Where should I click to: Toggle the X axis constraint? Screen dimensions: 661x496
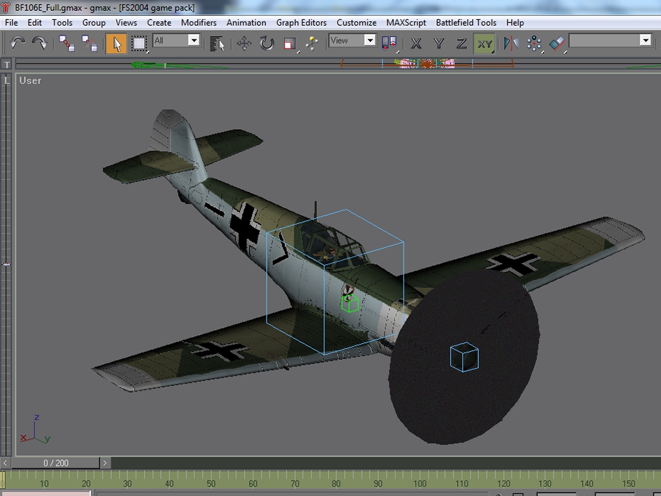click(x=416, y=43)
